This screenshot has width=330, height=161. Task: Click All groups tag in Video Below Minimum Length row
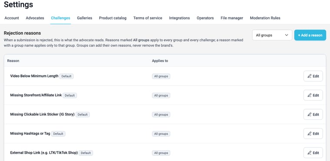point(161,77)
